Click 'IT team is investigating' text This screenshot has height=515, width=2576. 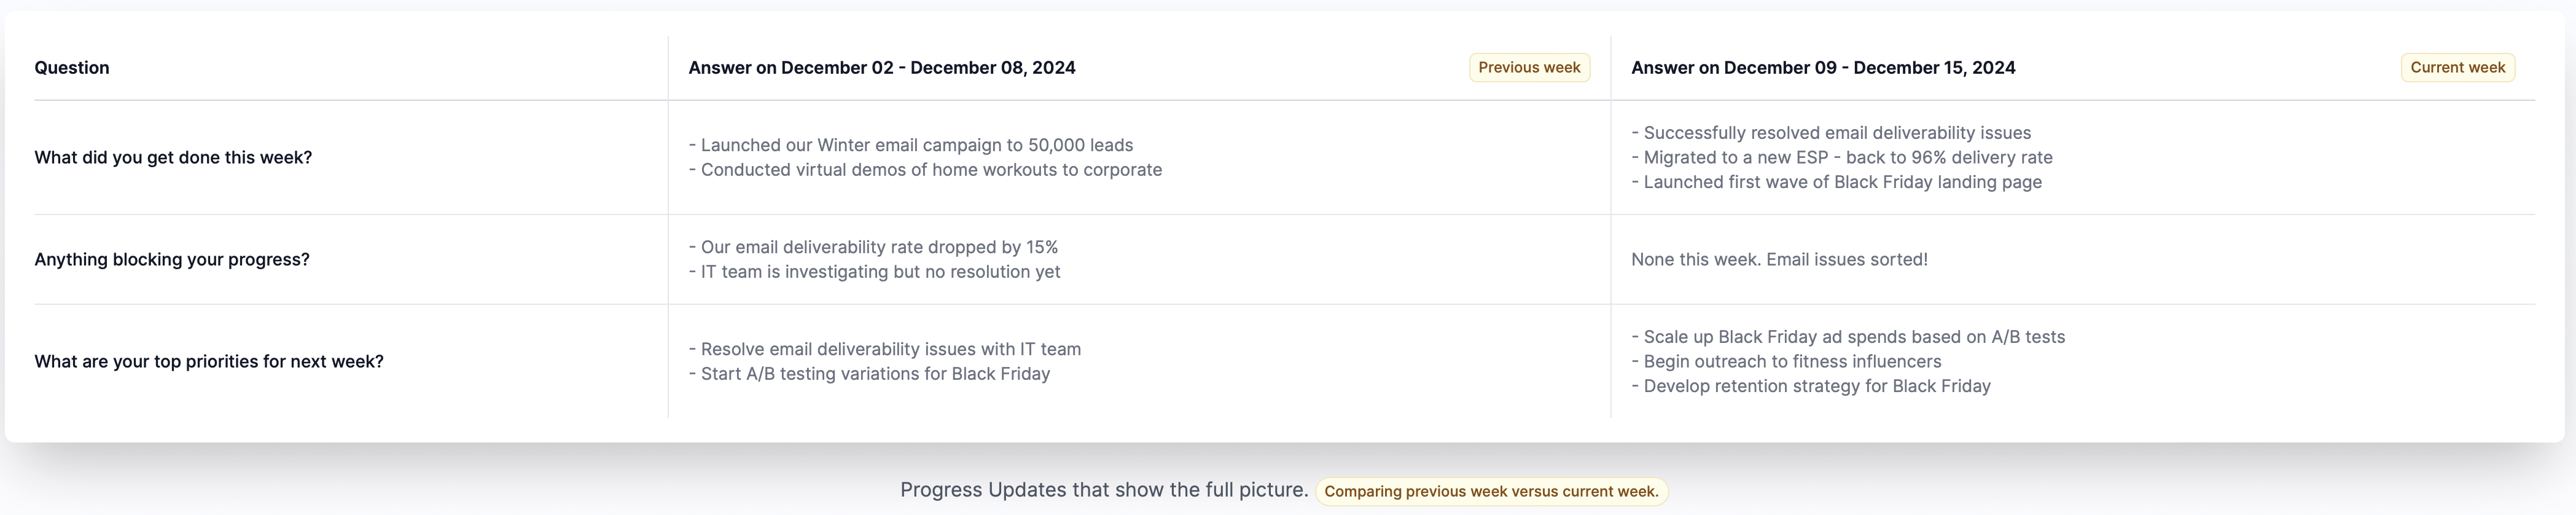pyautogui.click(x=874, y=272)
